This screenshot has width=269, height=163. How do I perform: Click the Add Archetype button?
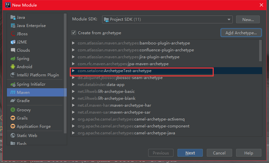[241, 33]
